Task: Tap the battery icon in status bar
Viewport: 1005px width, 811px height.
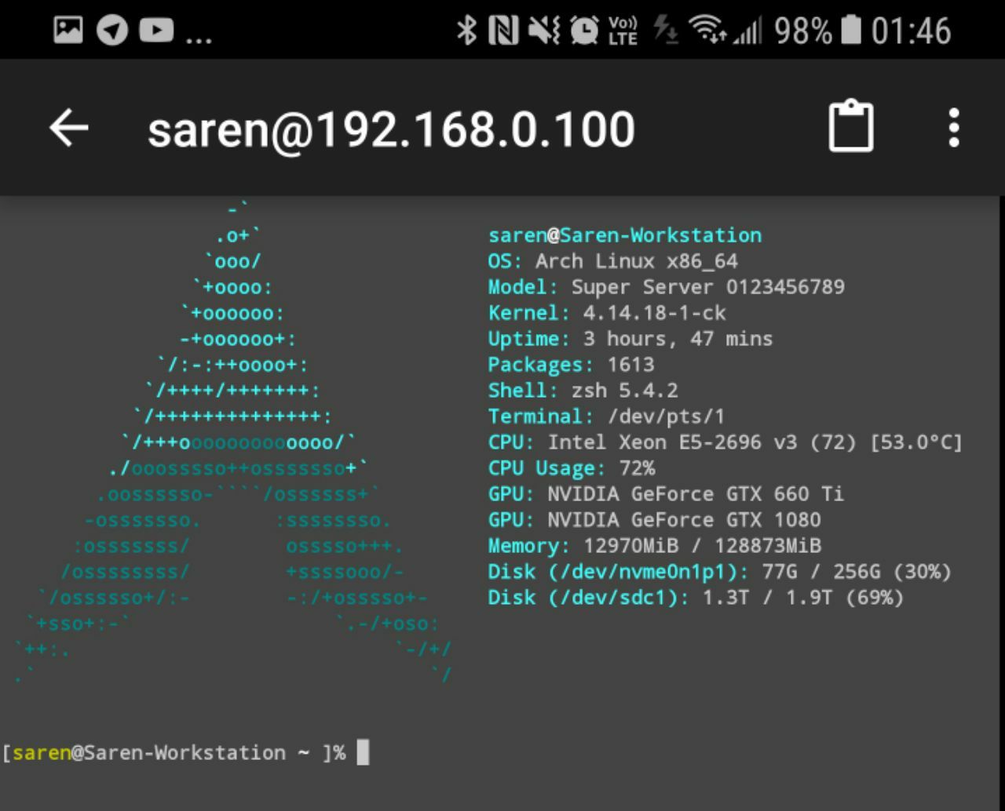Action: (x=851, y=31)
